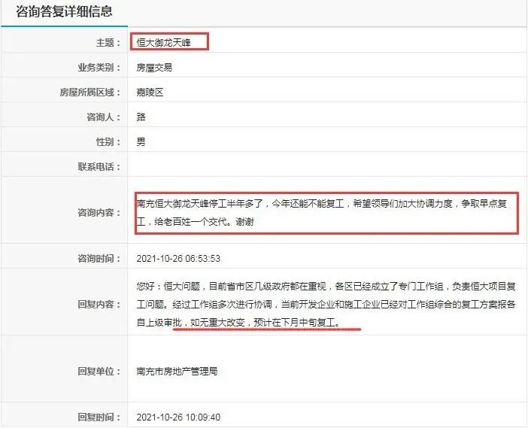The image size is (528, 428).
Task: Select the inquiry text starting 南充恒大御龙天峰停工
Action: click(x=322, y=212)
